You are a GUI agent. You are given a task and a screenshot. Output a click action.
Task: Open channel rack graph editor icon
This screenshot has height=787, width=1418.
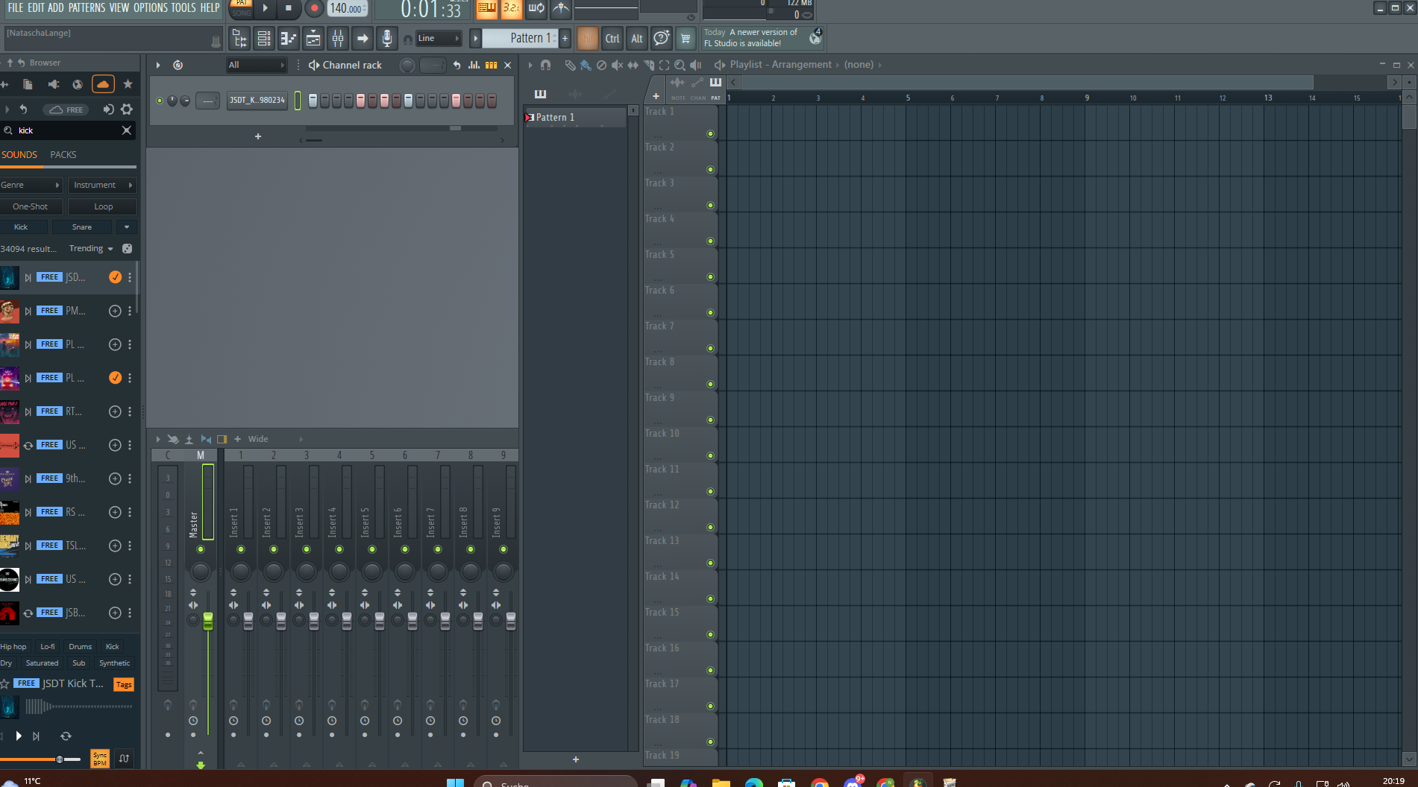click(474, 65)
